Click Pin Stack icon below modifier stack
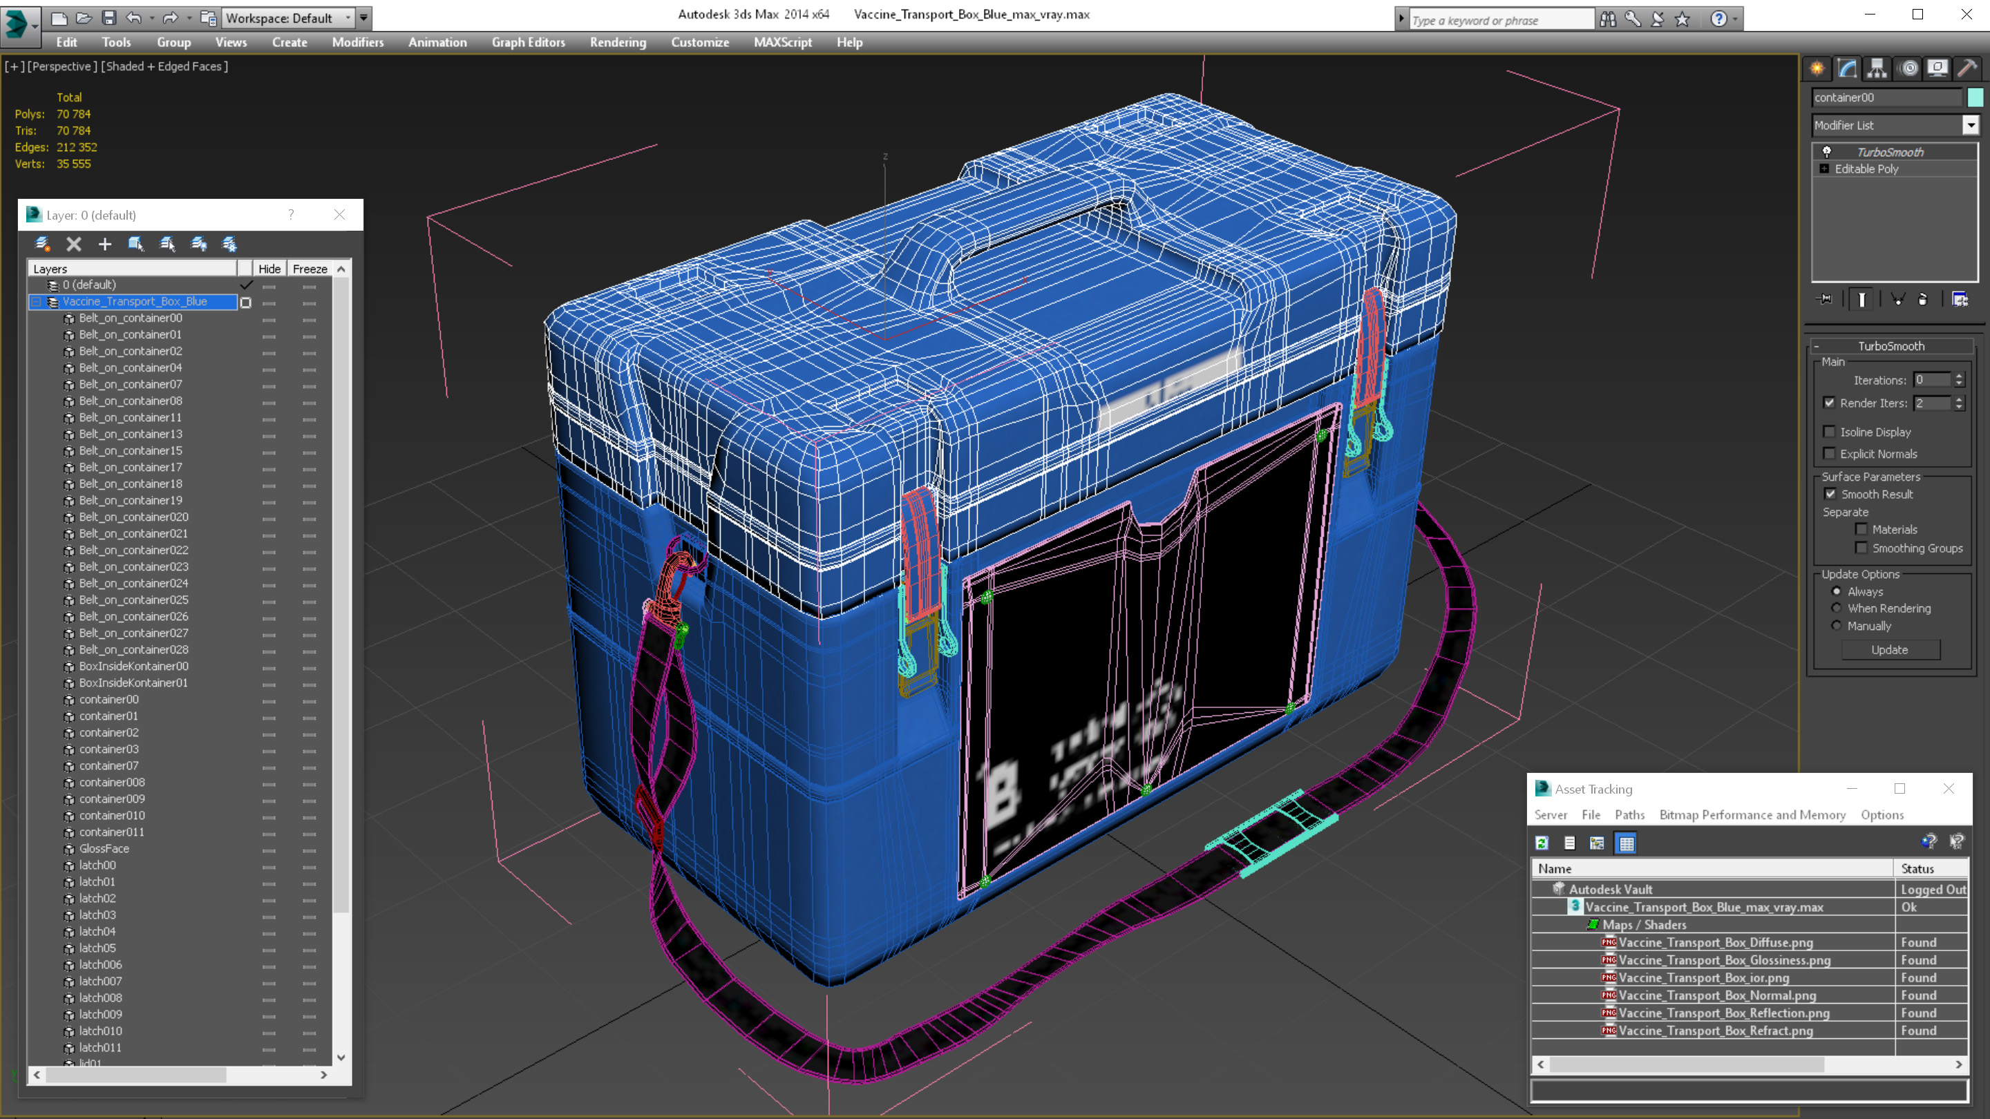The width and height of the screenshot is (1990, 1119). [1825, 300]
